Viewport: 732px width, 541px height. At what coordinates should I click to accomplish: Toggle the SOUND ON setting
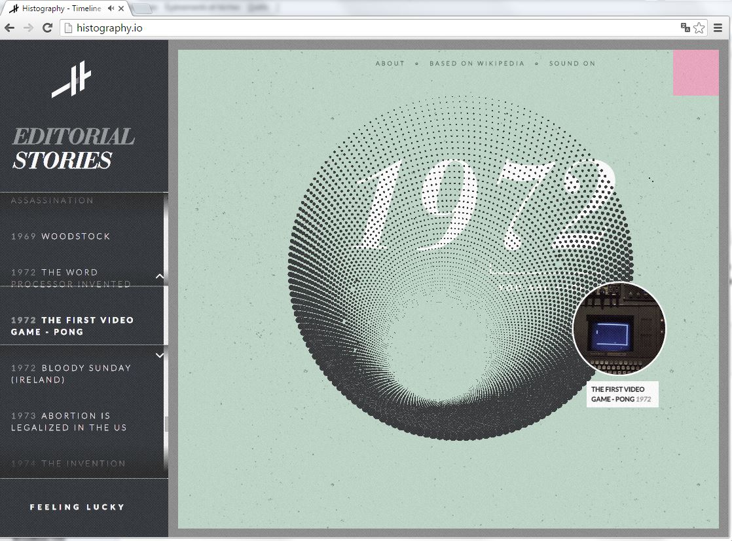click(x=572, y=64)
